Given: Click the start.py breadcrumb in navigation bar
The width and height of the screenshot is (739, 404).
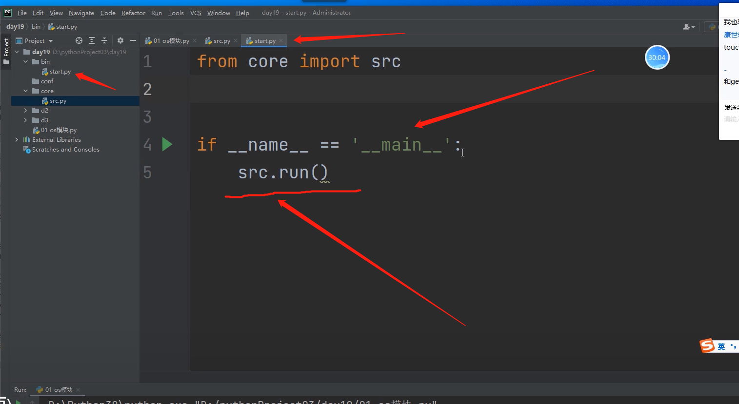Looking at the screenshot, I should 63,27.
